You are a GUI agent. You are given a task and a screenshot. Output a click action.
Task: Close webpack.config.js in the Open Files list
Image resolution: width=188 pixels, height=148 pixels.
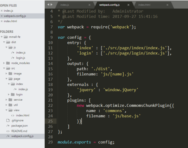(x=2, y=16)
